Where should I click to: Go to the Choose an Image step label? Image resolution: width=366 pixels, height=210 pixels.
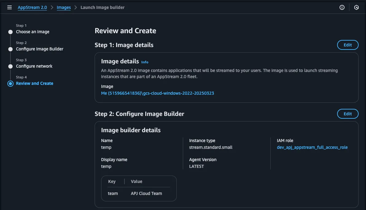point(33,32)
